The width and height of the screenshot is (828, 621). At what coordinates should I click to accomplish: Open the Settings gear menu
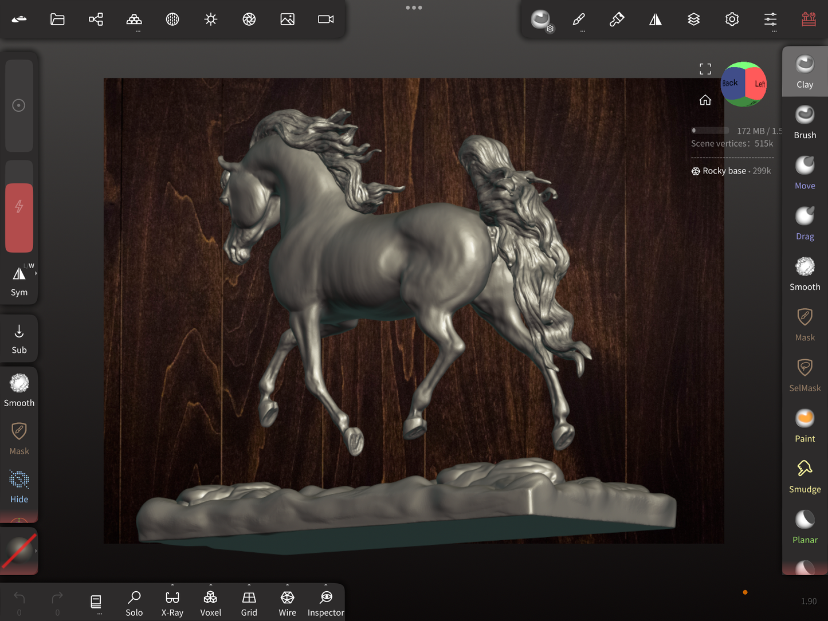(732, 19)
